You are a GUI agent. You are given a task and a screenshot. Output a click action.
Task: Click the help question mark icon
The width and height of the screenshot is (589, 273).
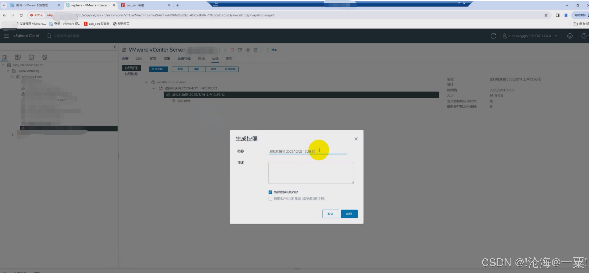coord(584,36)
